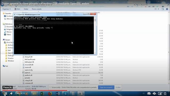Select file openssl.cfg

(x=29, y=70)
